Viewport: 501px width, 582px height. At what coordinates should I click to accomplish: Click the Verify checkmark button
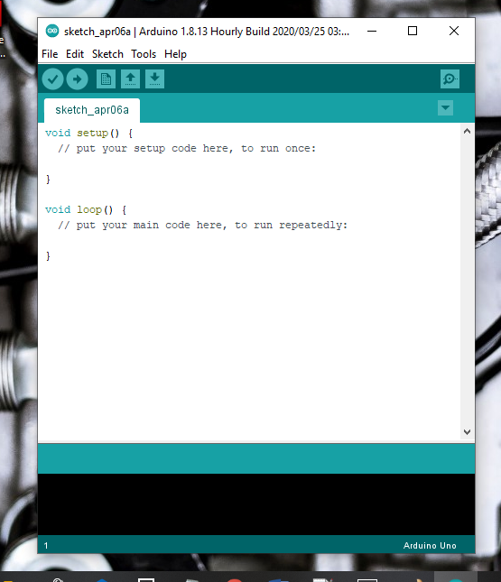(x=52, y=79)
